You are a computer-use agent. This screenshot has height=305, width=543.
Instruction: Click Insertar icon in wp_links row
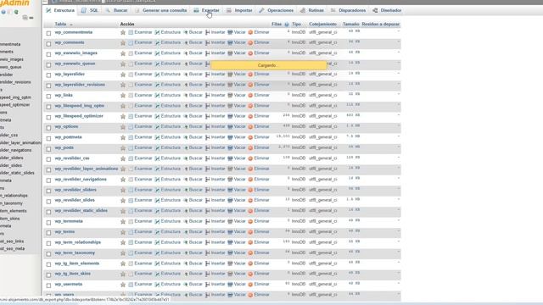[x=207, y=96]
